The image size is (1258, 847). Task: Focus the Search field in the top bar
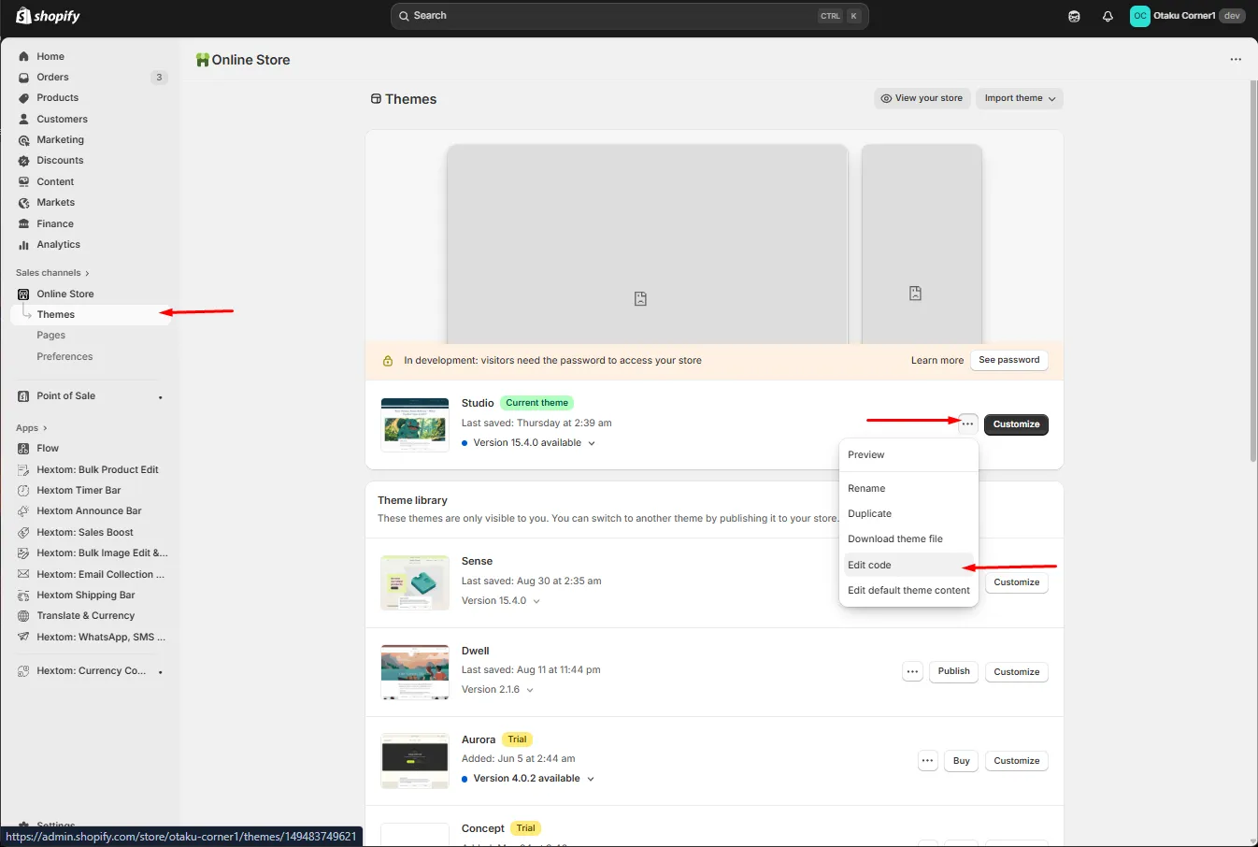tap(630, 16)
